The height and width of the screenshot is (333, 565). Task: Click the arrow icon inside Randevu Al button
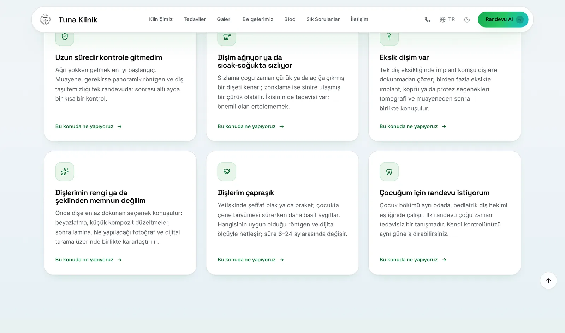[520, 19]
